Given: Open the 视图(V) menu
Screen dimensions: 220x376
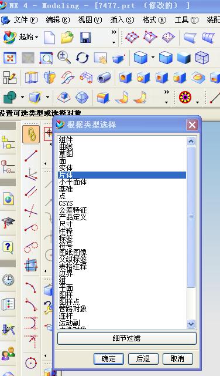Looking at the screenshot, I should tap(90, 20).
